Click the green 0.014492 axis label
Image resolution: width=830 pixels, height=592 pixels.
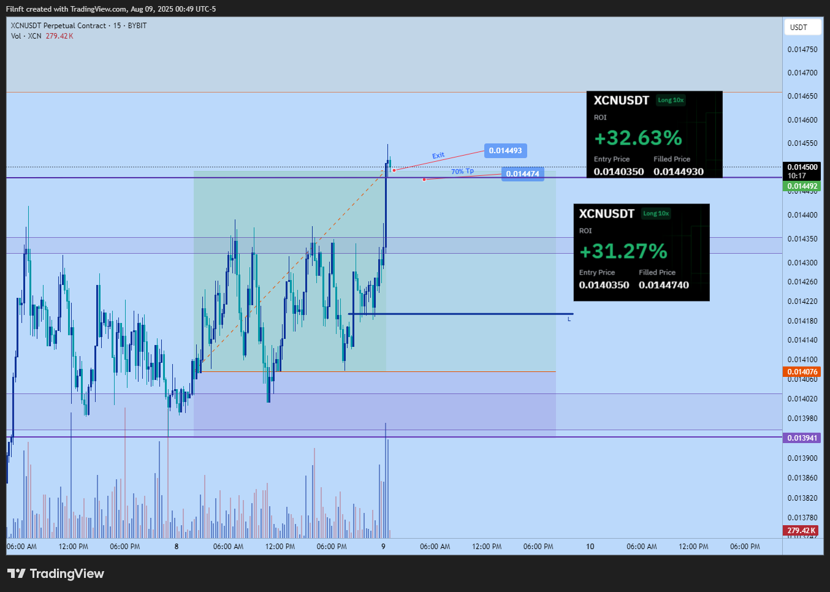[802, 186]
